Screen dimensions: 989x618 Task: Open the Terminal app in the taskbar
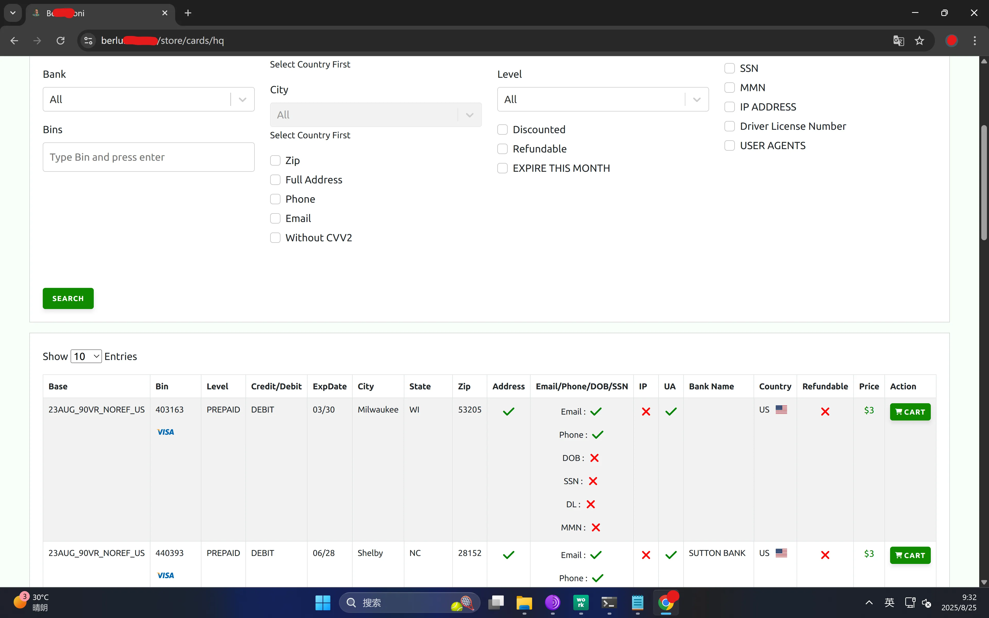pos(609,603)
